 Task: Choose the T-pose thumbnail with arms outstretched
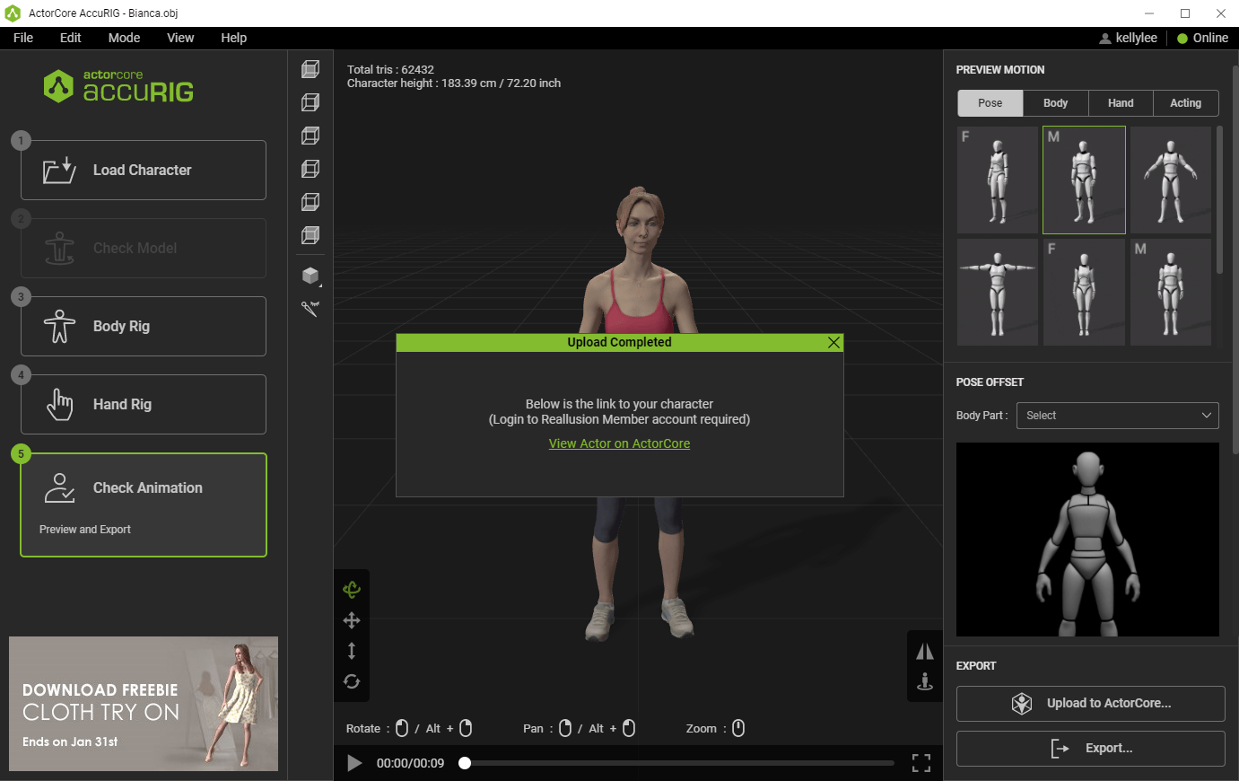(998, 292)
